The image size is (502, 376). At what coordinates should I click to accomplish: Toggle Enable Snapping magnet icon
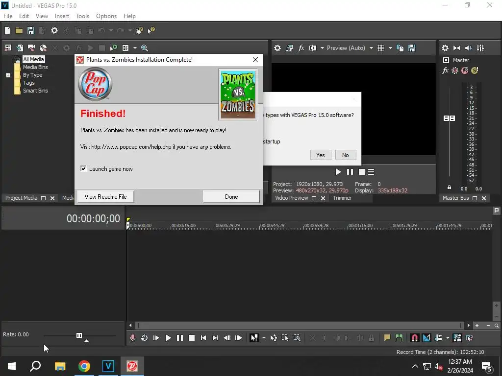pos(414,338)
